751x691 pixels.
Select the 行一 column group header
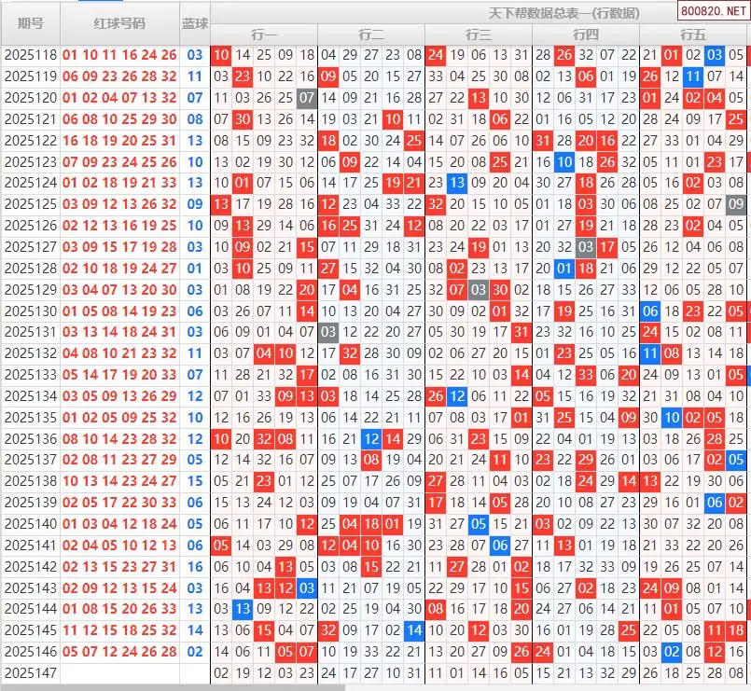pos(264,35)
